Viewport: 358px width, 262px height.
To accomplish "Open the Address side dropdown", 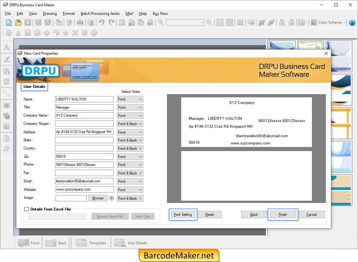I will [x=130, y=132].
